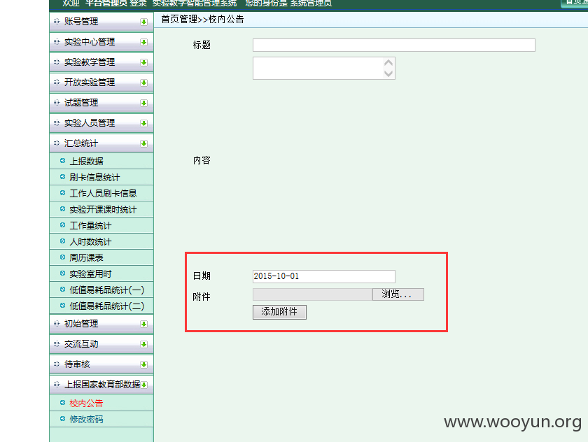Focus the text area under 标题
Image resolution: width=588 pixels, height=442 pixels.
coord(324,68)
